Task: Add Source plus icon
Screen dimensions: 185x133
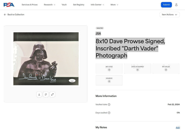Action: click(x=109, y=81)
